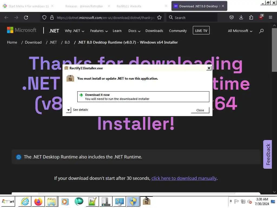Click the Windows Start button
277x208 pixels.
coord(8,201)
